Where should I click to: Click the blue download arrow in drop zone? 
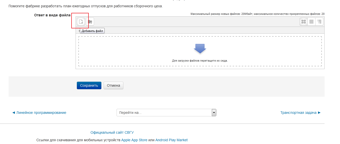click(x=200, y=49)
